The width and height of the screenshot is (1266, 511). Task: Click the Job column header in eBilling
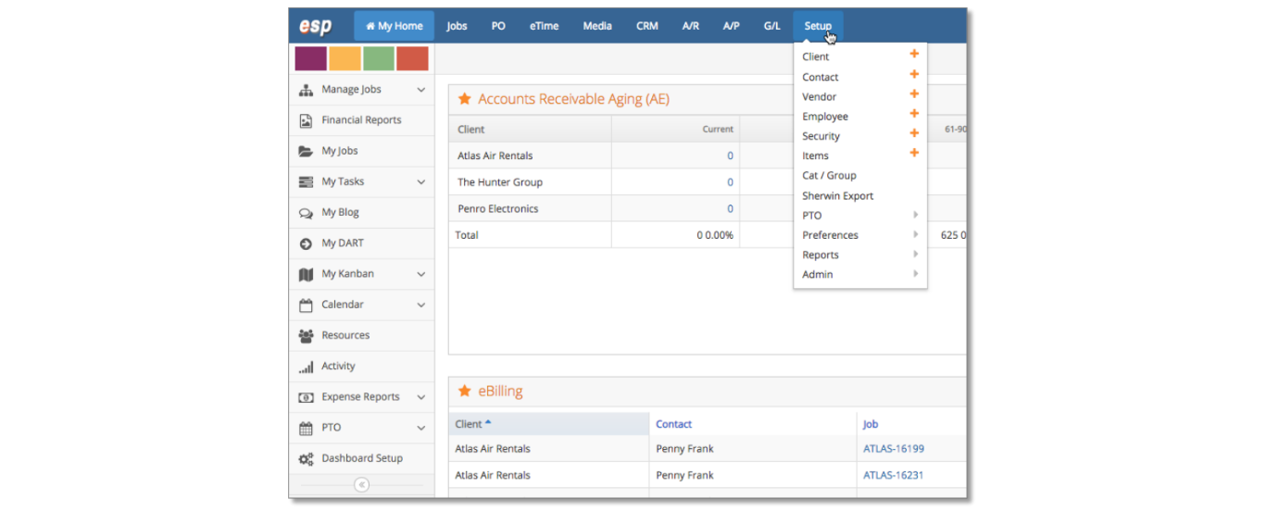pyautogui.click(x=871, y=424)
